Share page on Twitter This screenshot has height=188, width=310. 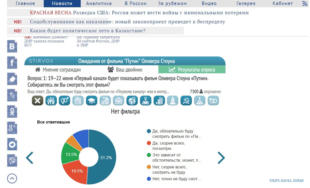(x=12, y=79)
